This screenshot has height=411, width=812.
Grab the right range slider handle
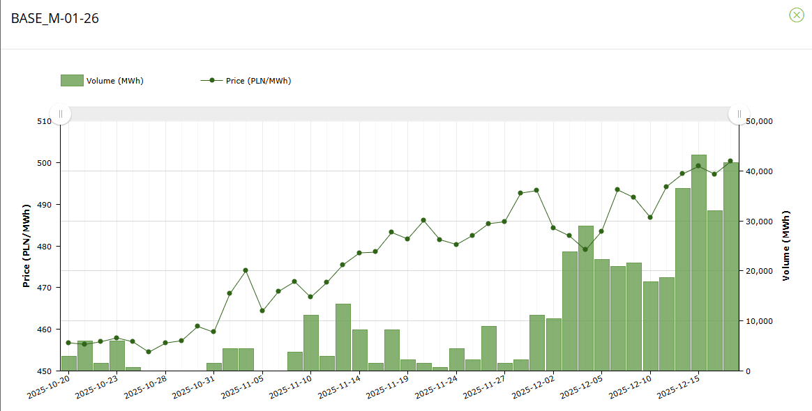pos(739,114)
